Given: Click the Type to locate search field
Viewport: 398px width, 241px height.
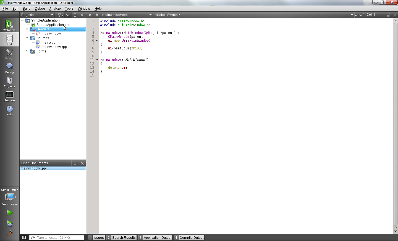Looking at the screenshot, I should pyautogui.click(x=57, y=237).
